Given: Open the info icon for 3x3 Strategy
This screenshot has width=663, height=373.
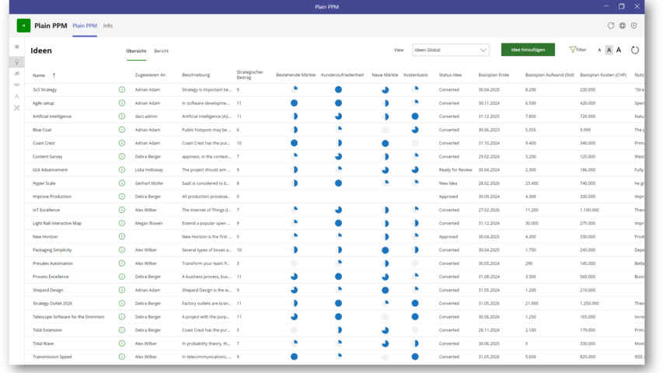Looking at the screenshot, I should (x=122, y=89).
